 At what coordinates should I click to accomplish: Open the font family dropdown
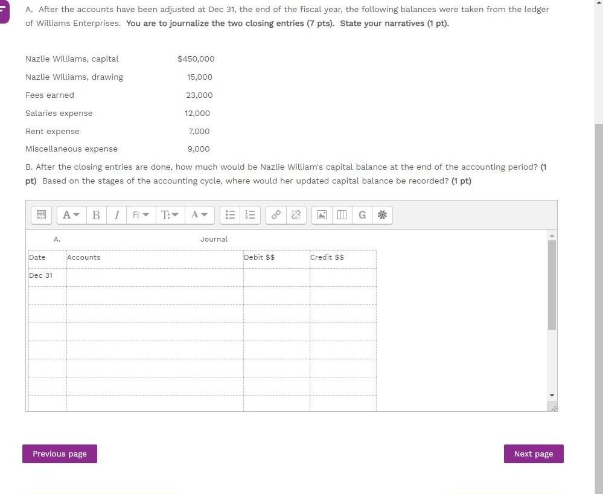pos(141,214)
